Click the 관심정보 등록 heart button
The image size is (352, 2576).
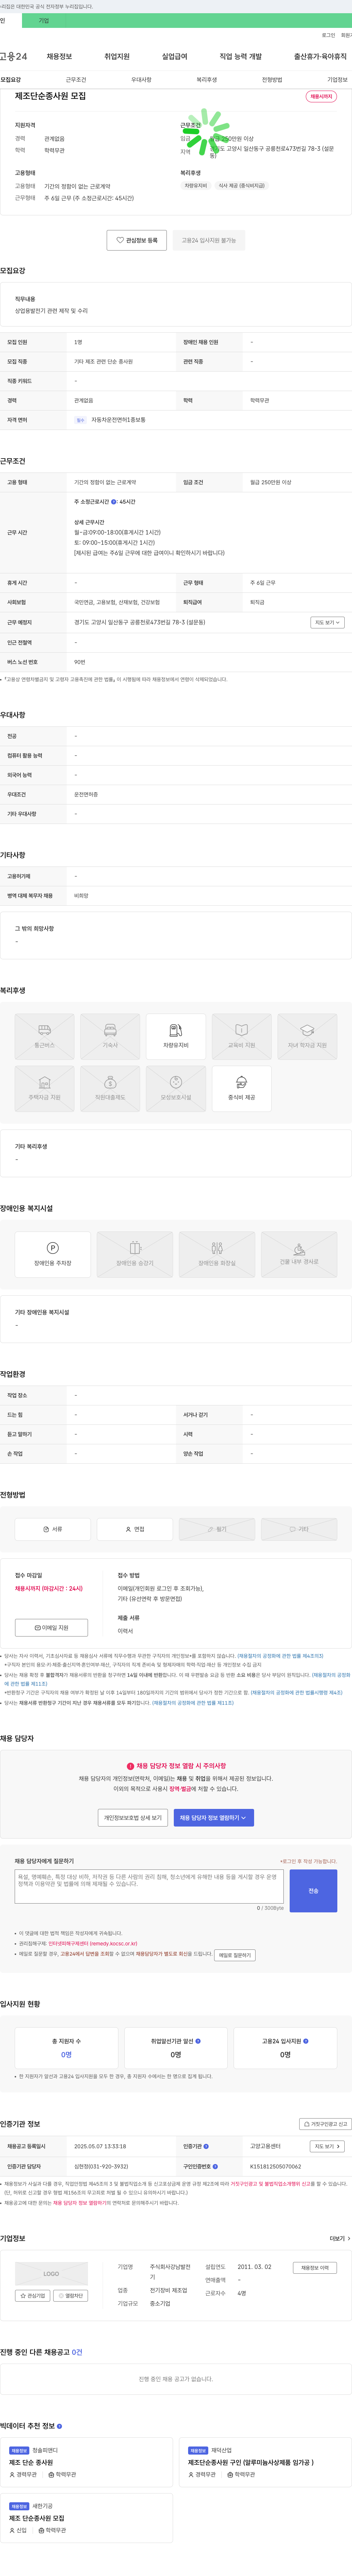[x=137, y=240]
